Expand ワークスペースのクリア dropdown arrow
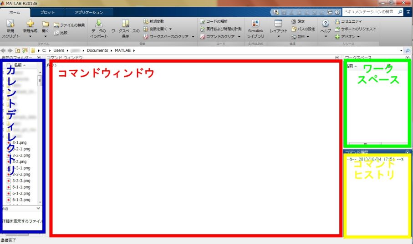This screenshot has height=244, width=413. 193,36
